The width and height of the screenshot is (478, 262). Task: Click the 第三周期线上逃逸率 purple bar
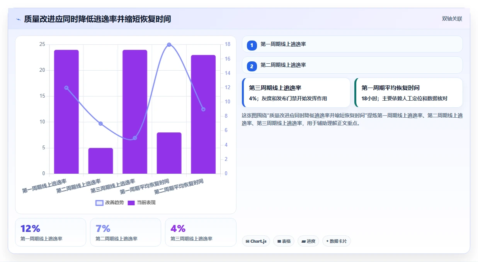(x=135, y=112)
